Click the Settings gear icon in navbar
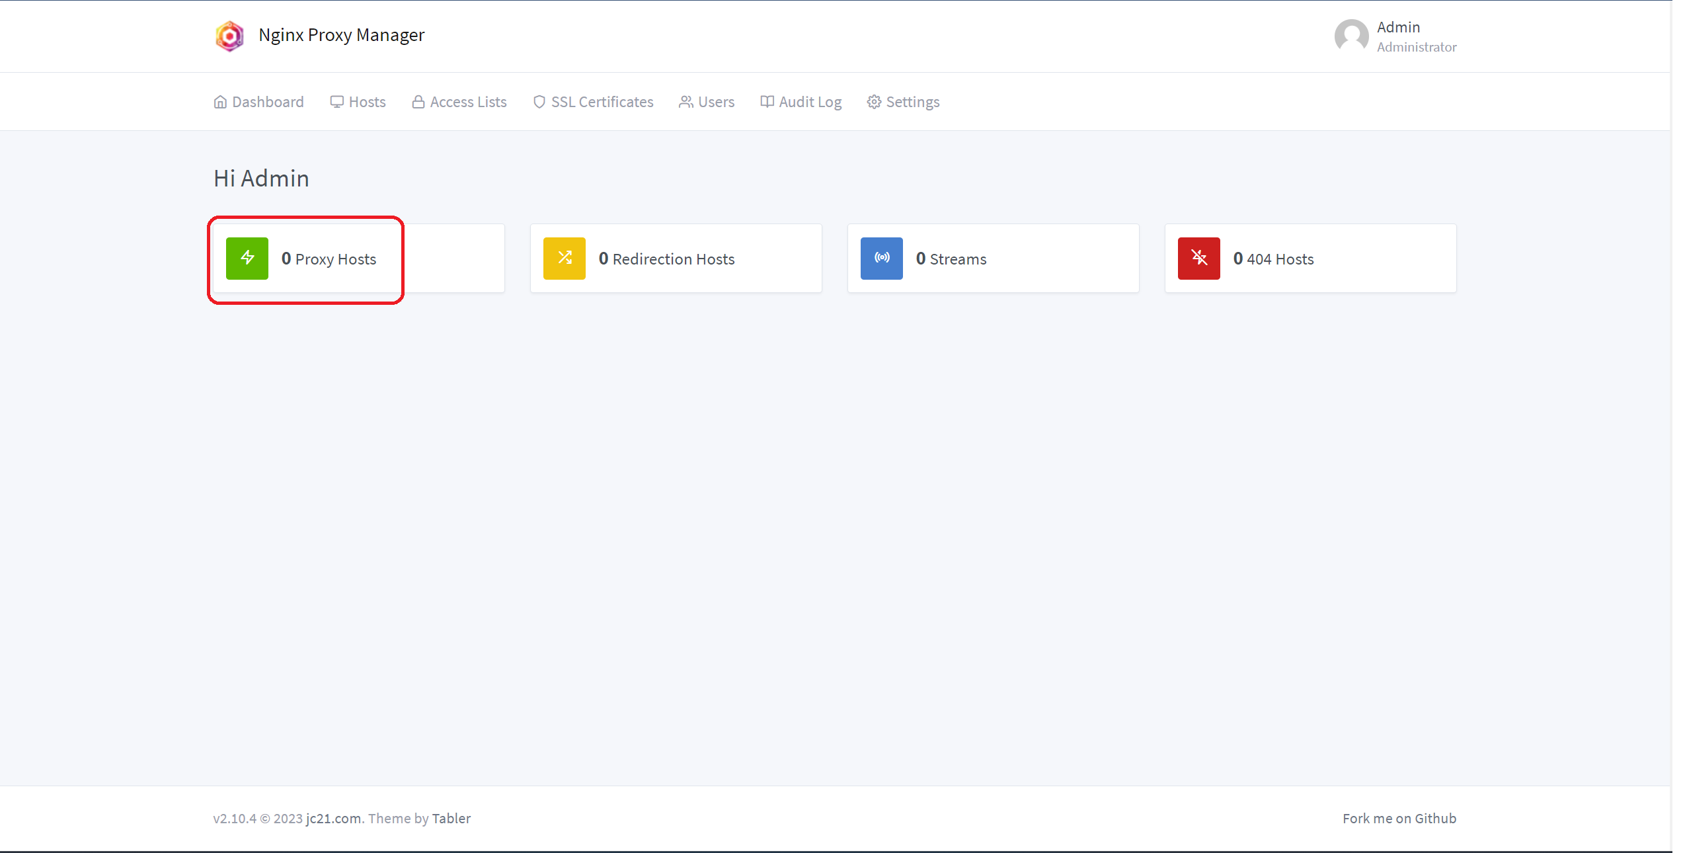The image size is (1683, 853). 874,102
